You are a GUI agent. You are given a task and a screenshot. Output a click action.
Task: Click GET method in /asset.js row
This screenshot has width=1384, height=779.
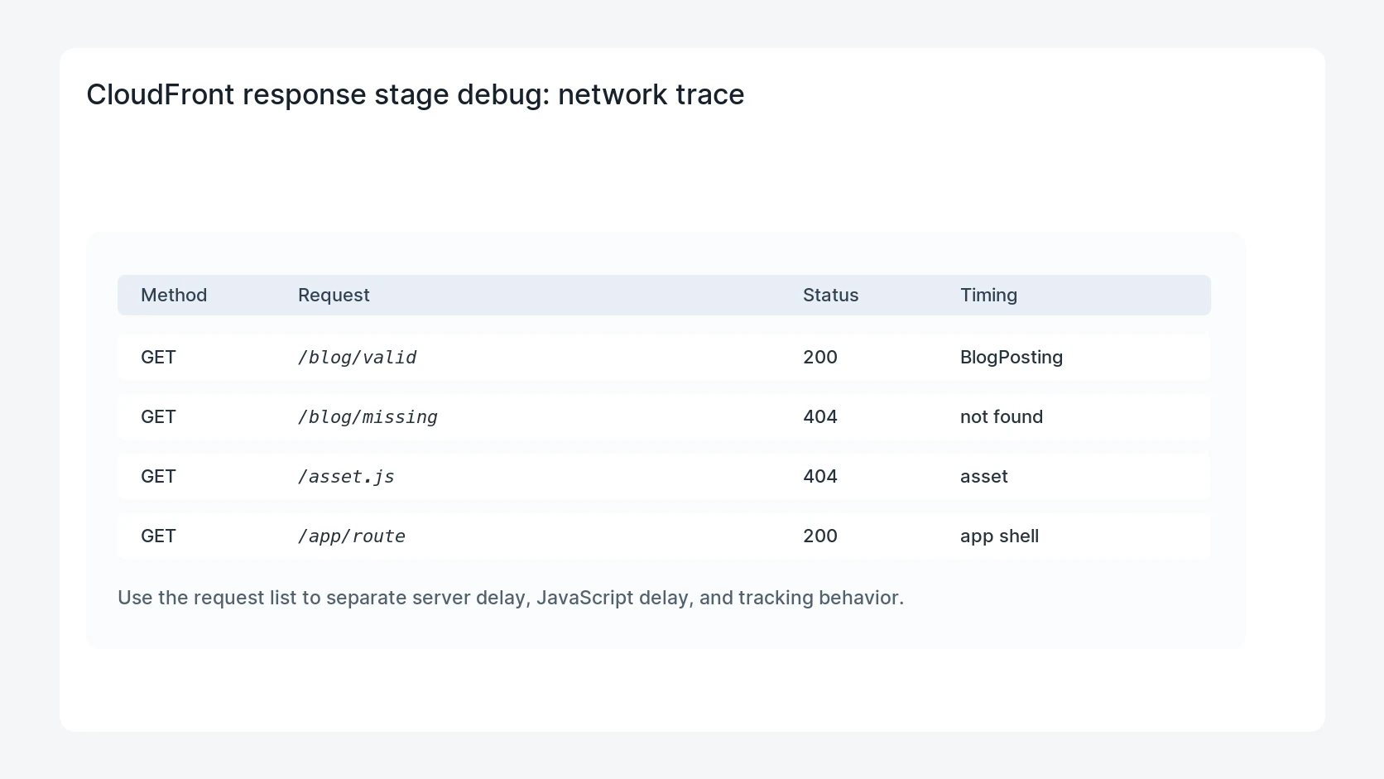pyautogui.click(x=158, y=476)
